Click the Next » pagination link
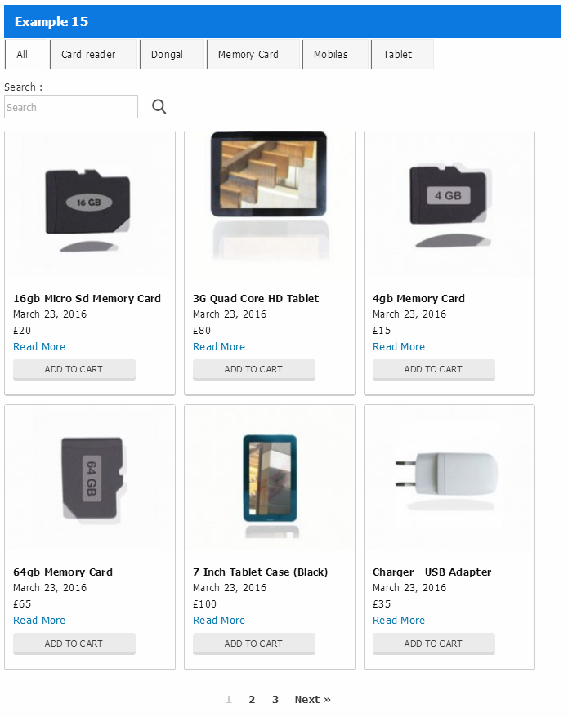This screenshot has height=717, width=568. pos(313,699)
